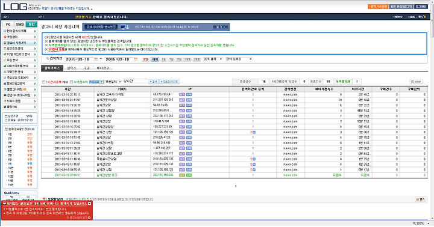Expand duplicate plus icon in the 16:34:17 row
Image resolution: width=434 pixels, height=227 pixels.
(254, 132)
